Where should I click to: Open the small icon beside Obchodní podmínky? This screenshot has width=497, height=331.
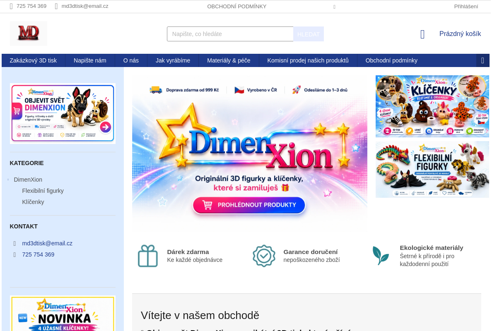[334, 7]
